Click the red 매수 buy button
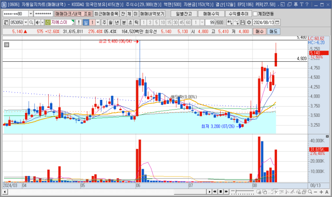This screenshot has width=332, height=197. 259,31
